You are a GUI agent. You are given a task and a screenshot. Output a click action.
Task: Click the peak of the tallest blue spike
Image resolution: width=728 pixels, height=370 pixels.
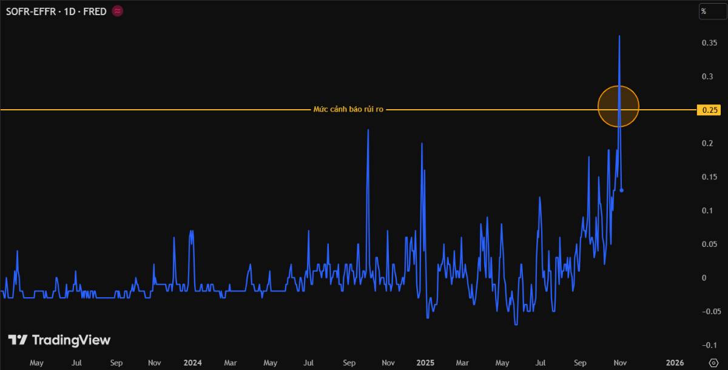tap(619, 36)
